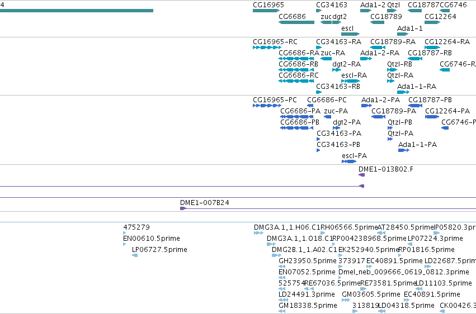This screenshot has width=476, height=314.
Task: Click the RP01816.5prime EST label
Action: coord(426,250)
